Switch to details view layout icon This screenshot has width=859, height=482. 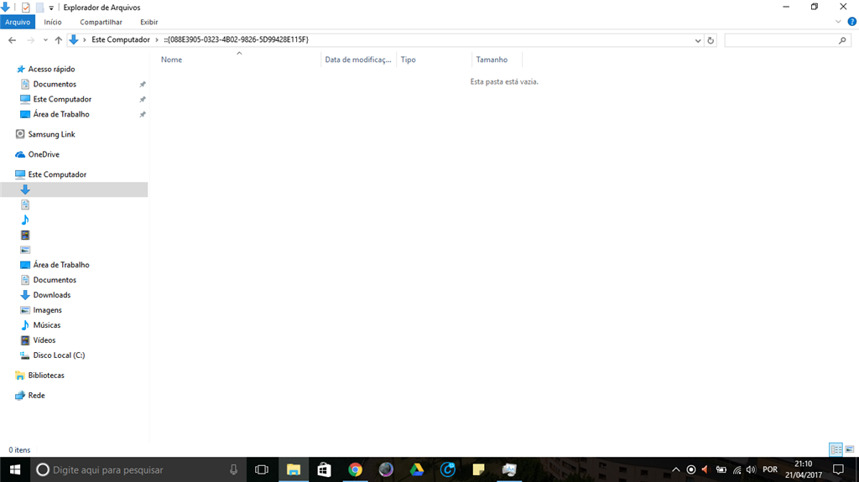point(836,449)
